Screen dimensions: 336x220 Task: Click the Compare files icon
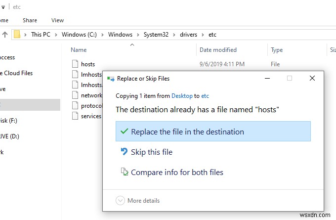125,172
